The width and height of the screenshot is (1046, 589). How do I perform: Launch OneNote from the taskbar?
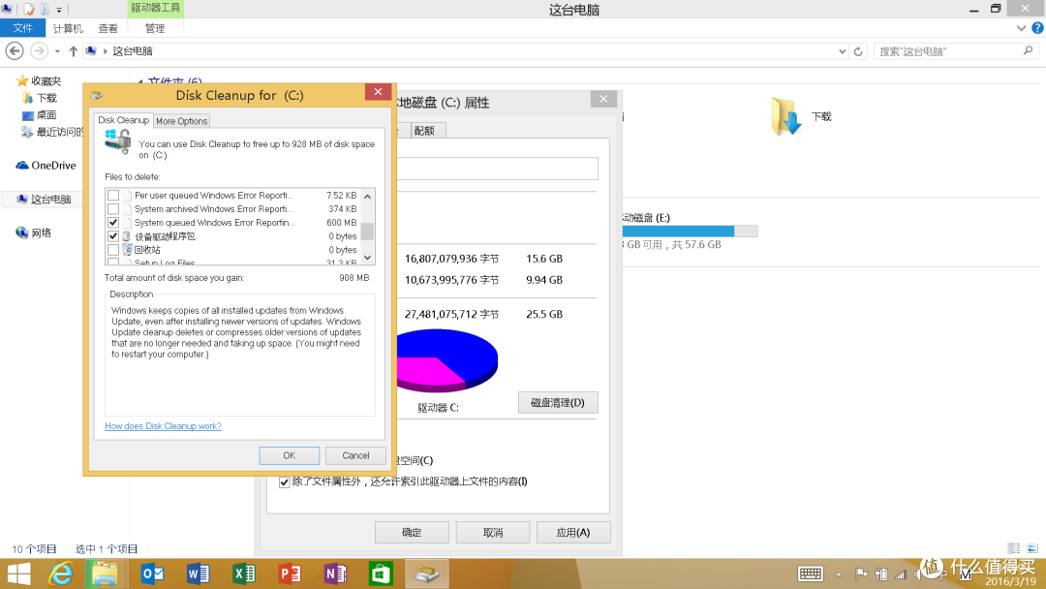click(x=335, y=573)
